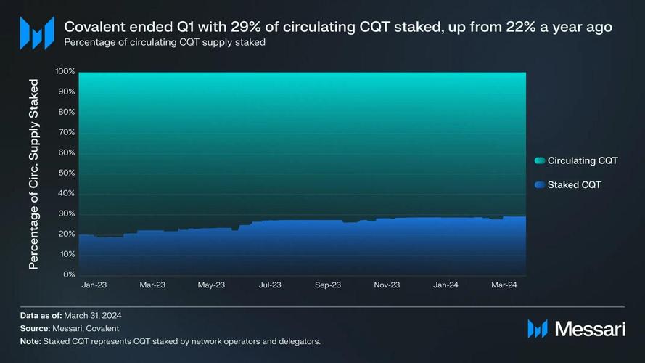Click the chart title about 29% staked
This screenshot has height=363, width=645.
pyautogui.click(x=338, y=27)
